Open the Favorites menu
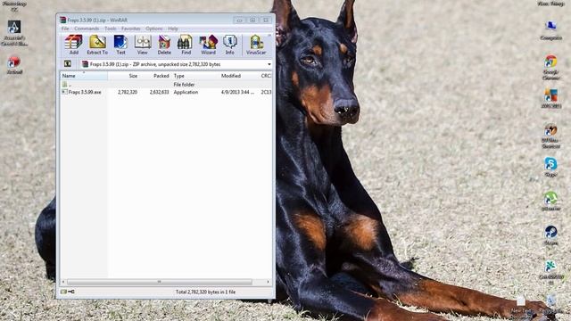571x321 pixels. pos(131,29)
